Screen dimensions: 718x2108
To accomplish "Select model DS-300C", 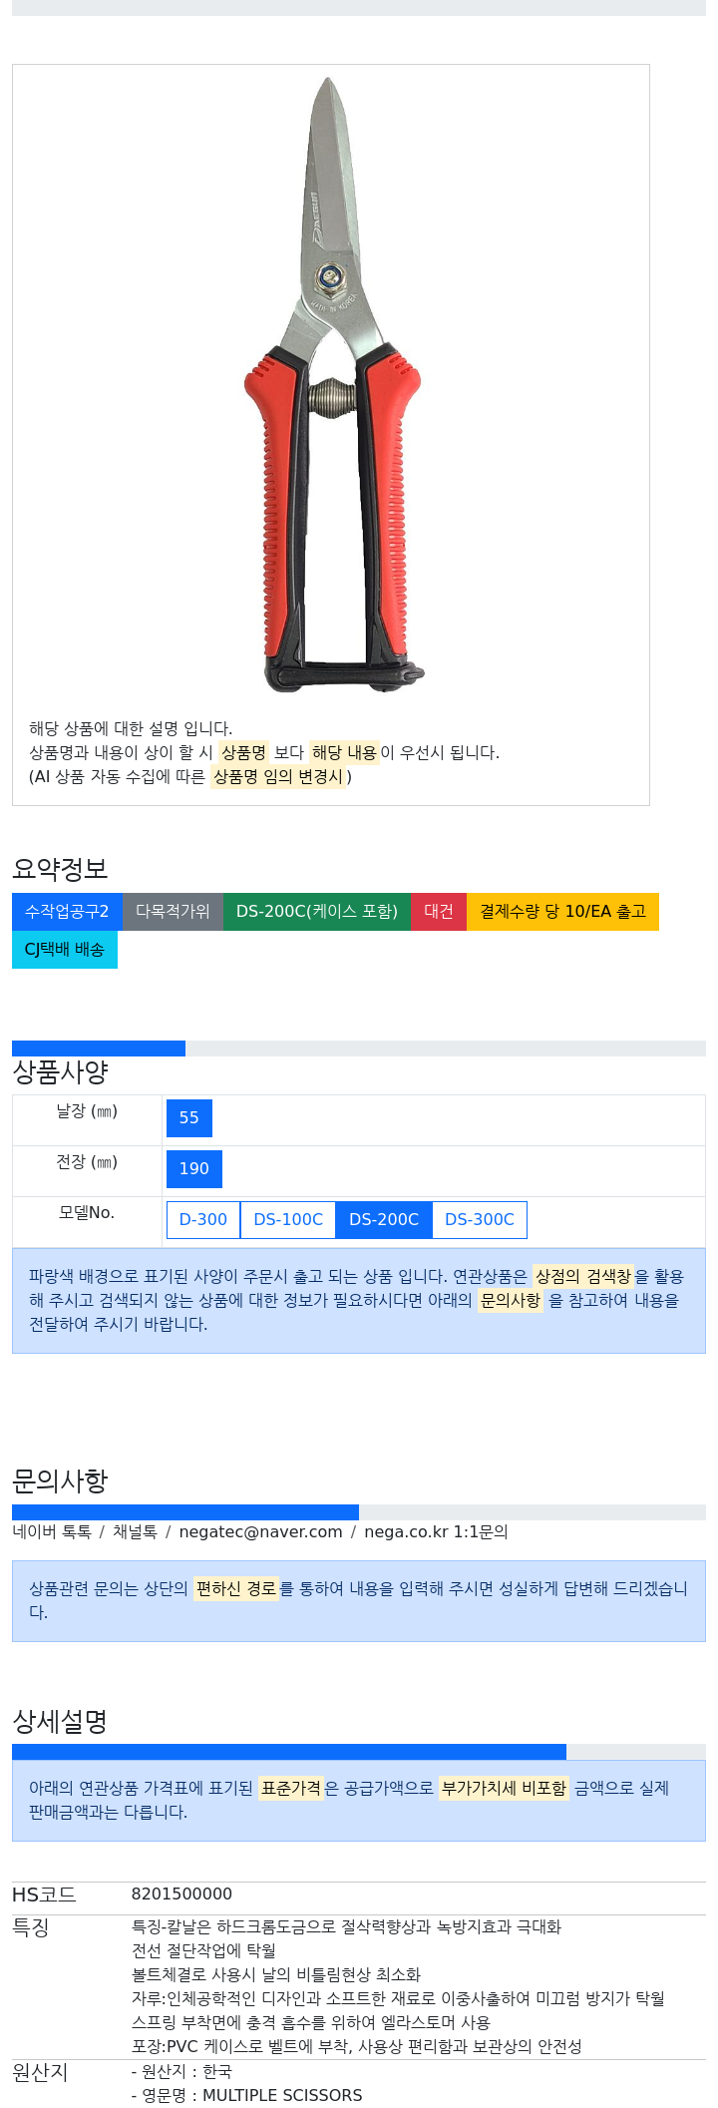I will click(480, 1220).
